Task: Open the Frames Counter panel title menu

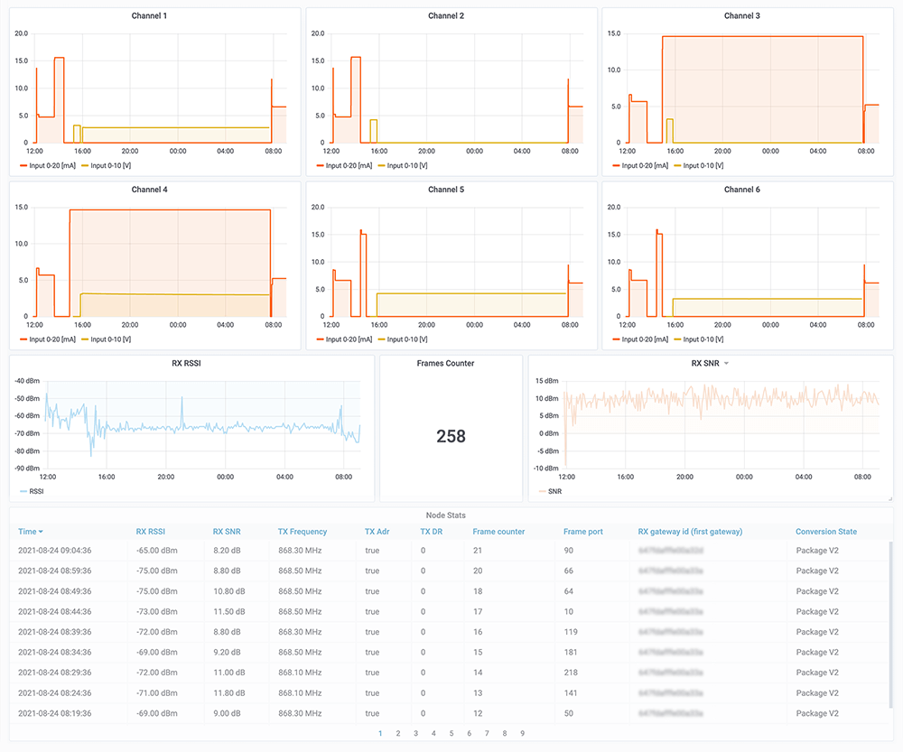Action: 445,363
